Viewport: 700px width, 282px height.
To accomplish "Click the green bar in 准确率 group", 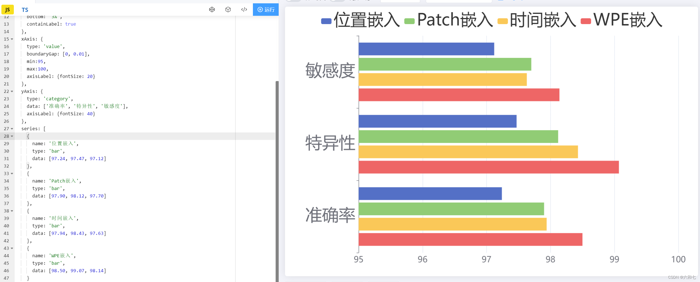I will [451, 209].
